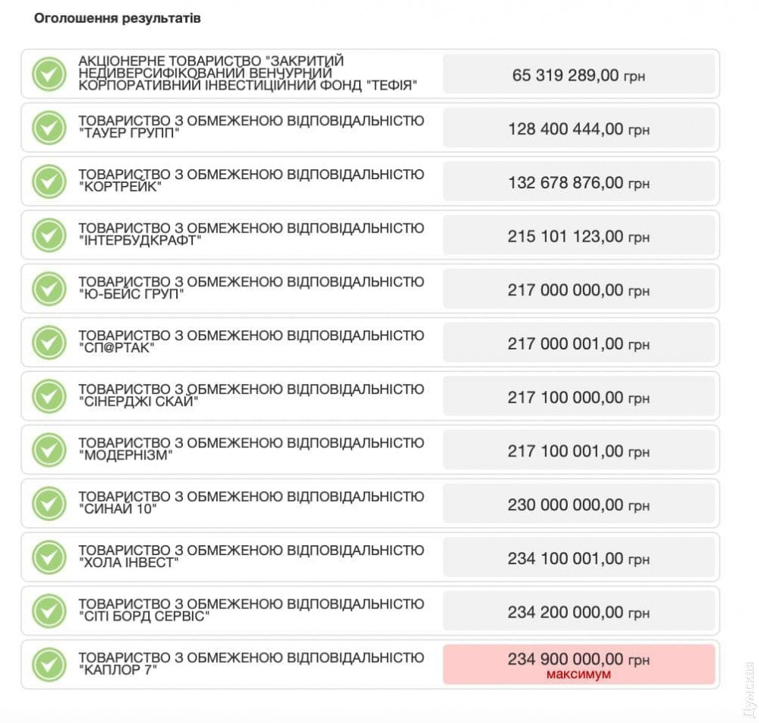Screen dimensions: 759x723
Task: Select the green check next to "ХОЛА ІНВЕСТ"
Action: (49, 558)
